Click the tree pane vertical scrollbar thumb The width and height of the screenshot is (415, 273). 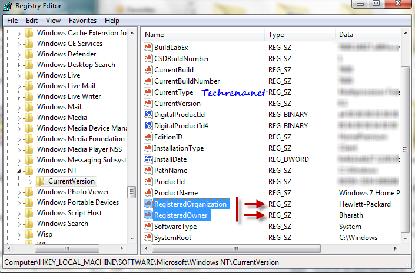[x=131, y=192]
